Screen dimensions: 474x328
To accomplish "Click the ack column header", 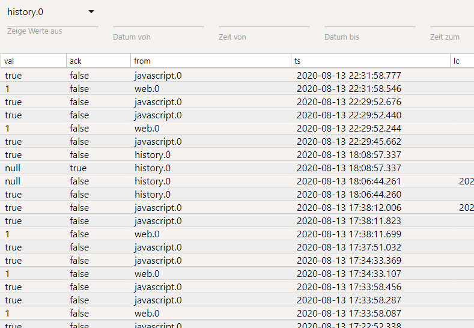I will coord(98,61).
